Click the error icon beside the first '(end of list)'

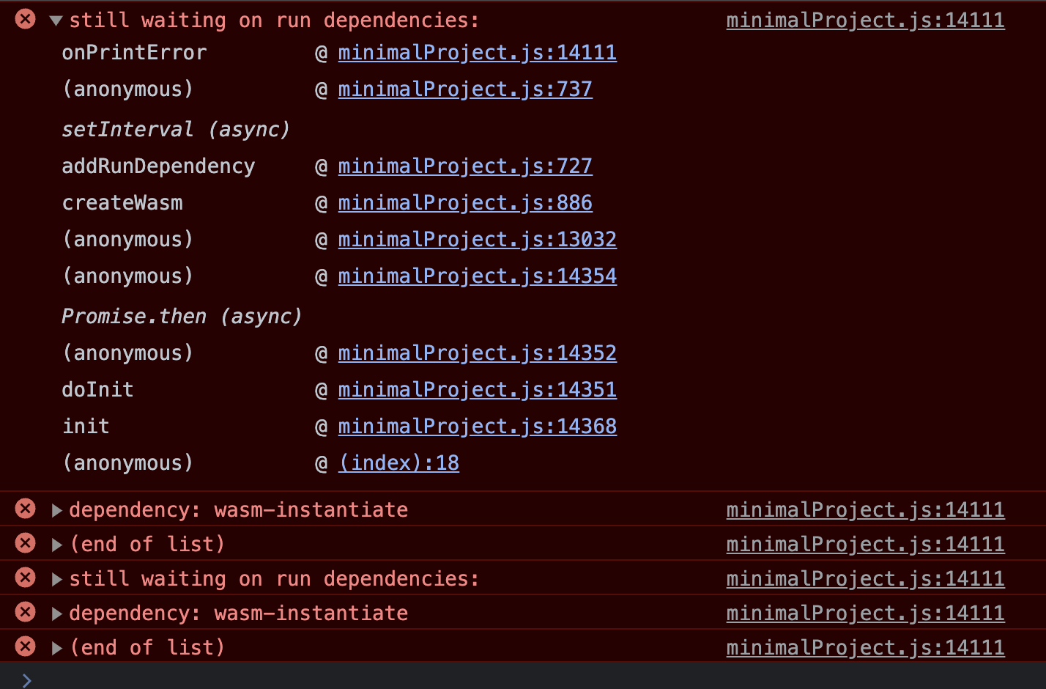[x=25, y=543]
